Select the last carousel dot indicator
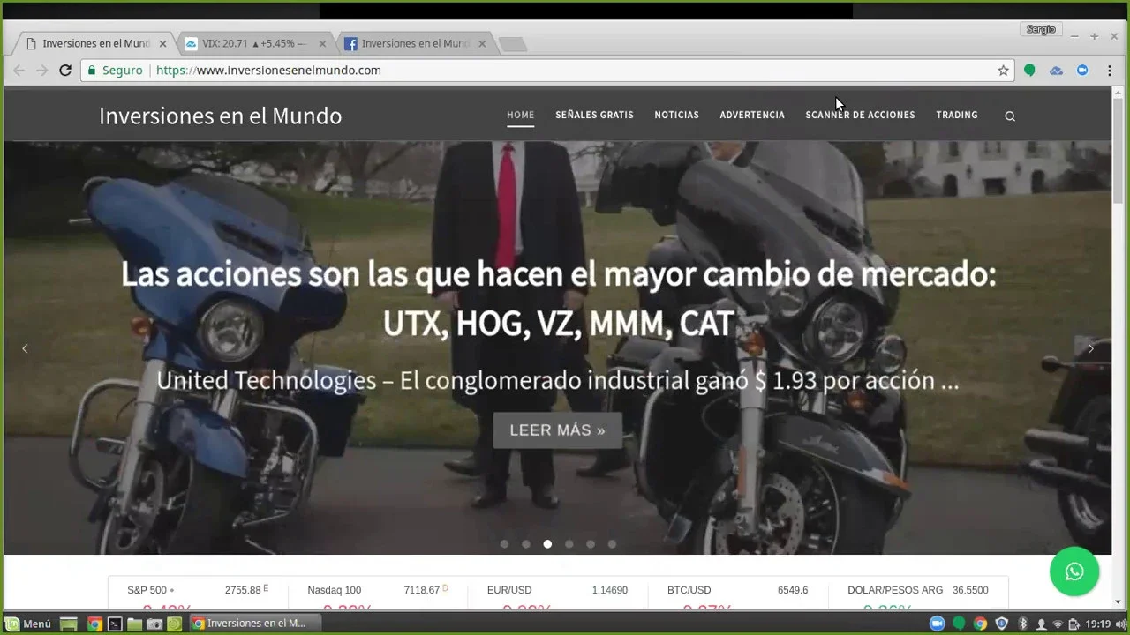Viewport: 1130px width, 635px height. pos(612,544)
